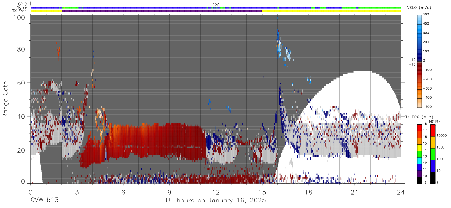Click the CPID label at top left
Screen dimensions: 451x208
point(22,4)
